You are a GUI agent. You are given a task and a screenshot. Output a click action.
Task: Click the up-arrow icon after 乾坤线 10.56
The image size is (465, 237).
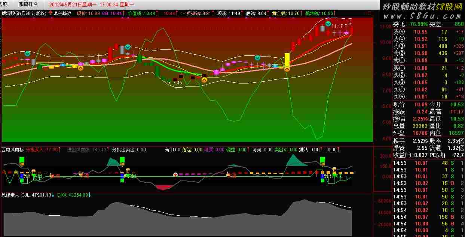(x=335, y=13)
